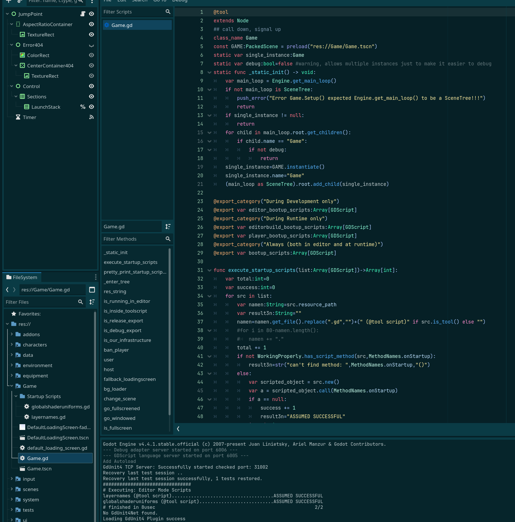This screenshot has height=522, width=515.
Task: Select the CenterContainer404 node icon
Action: point(22,65)
